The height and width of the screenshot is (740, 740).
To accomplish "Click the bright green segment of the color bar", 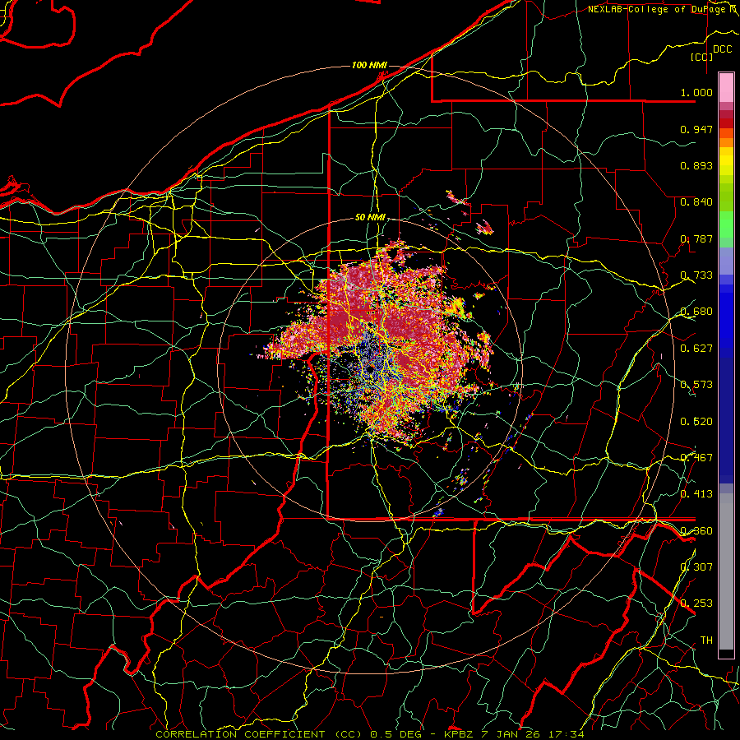I will pos(726,224).
